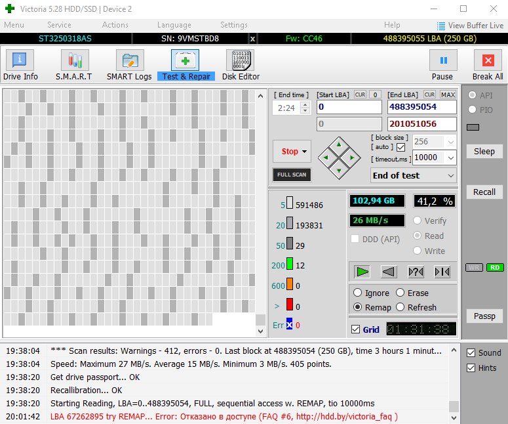Open the Language menu
Screen dimensions: 508x424
tap(174, 25)
